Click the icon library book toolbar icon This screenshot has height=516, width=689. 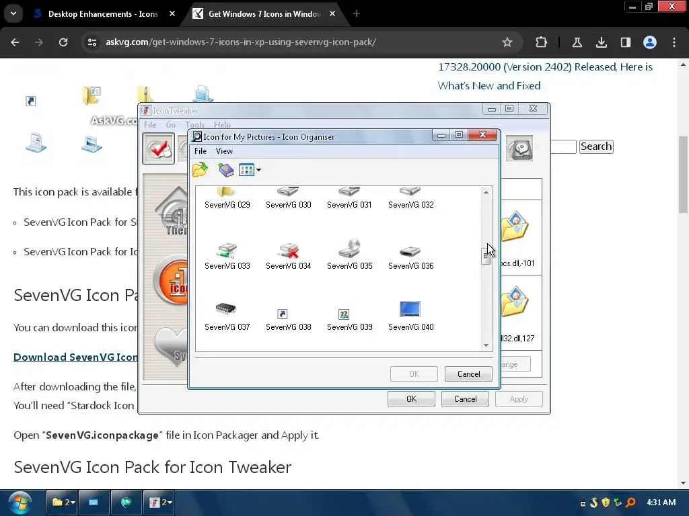(226, 170)
